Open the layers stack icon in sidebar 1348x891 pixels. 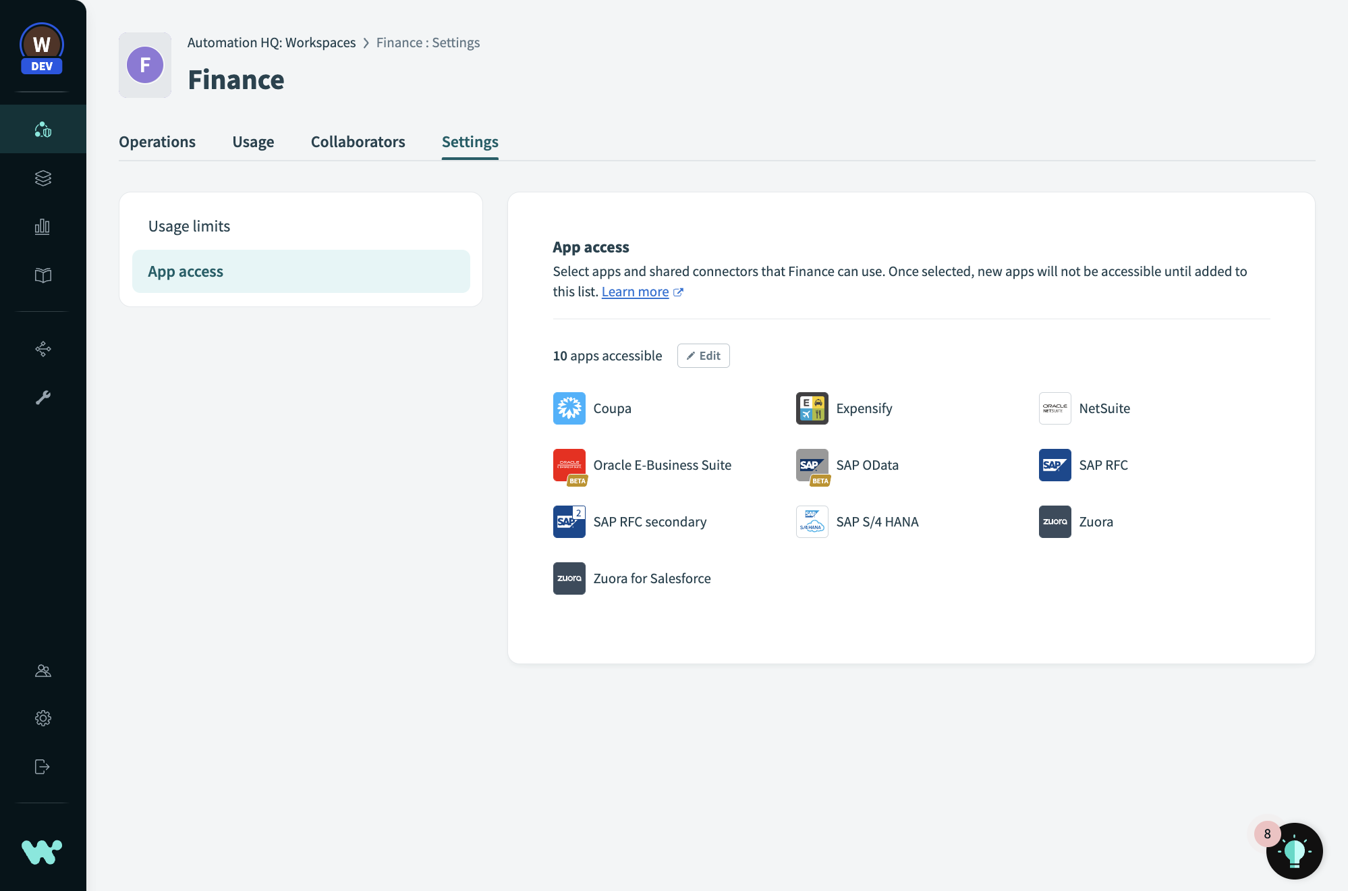(x=43, y=178)
